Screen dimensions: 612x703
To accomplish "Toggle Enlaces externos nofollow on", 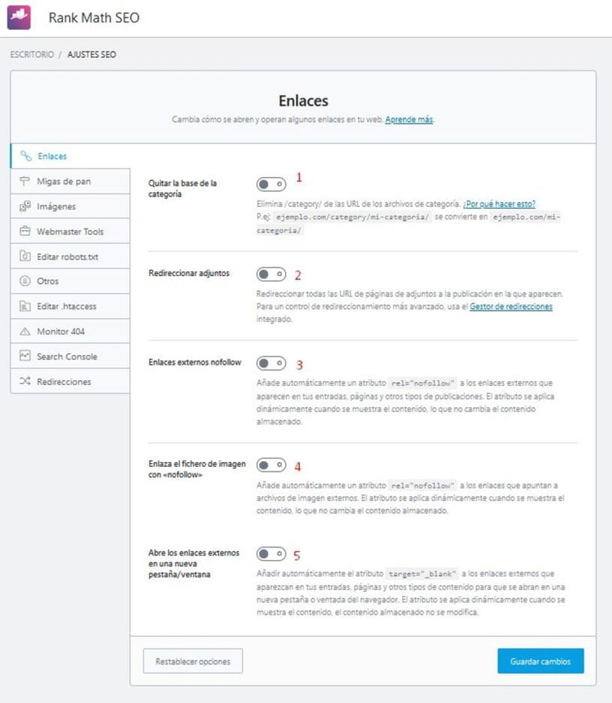I will pos(271,363).
